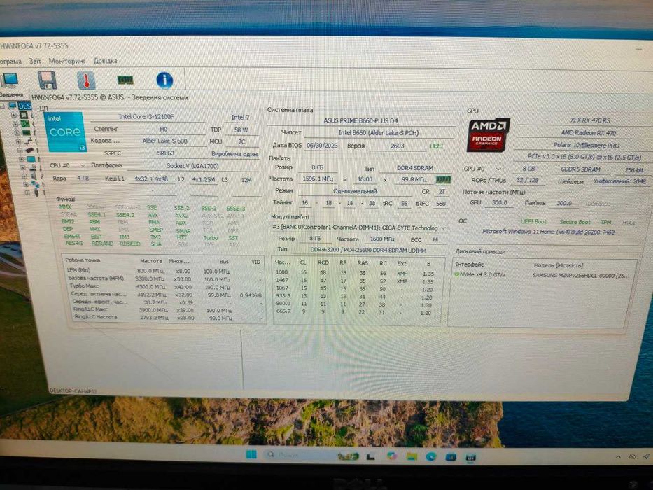Click the Alder Lake-S 600 codename field
Image resolution: width=653 pixels, height=490 pixels.
coord(165,141)
